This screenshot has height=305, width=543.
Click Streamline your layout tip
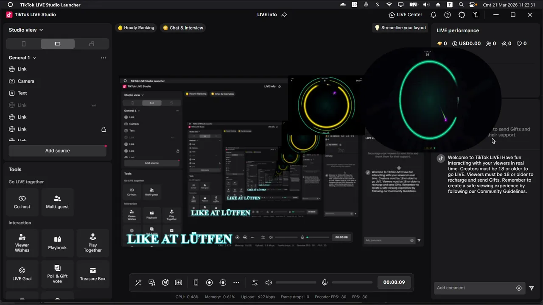400,28
